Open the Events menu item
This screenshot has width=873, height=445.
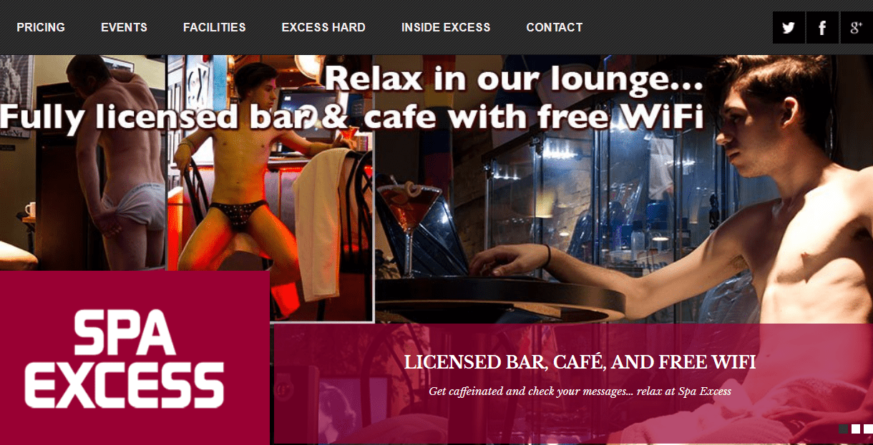[x=124, y=27]
